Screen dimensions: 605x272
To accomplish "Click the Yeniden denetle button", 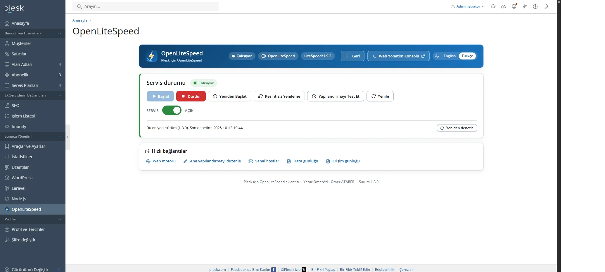I will (457, 128).
